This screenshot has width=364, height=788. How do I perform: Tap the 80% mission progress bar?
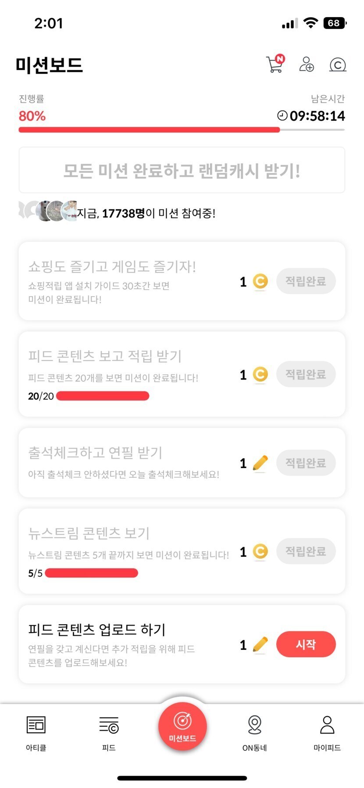182,130
